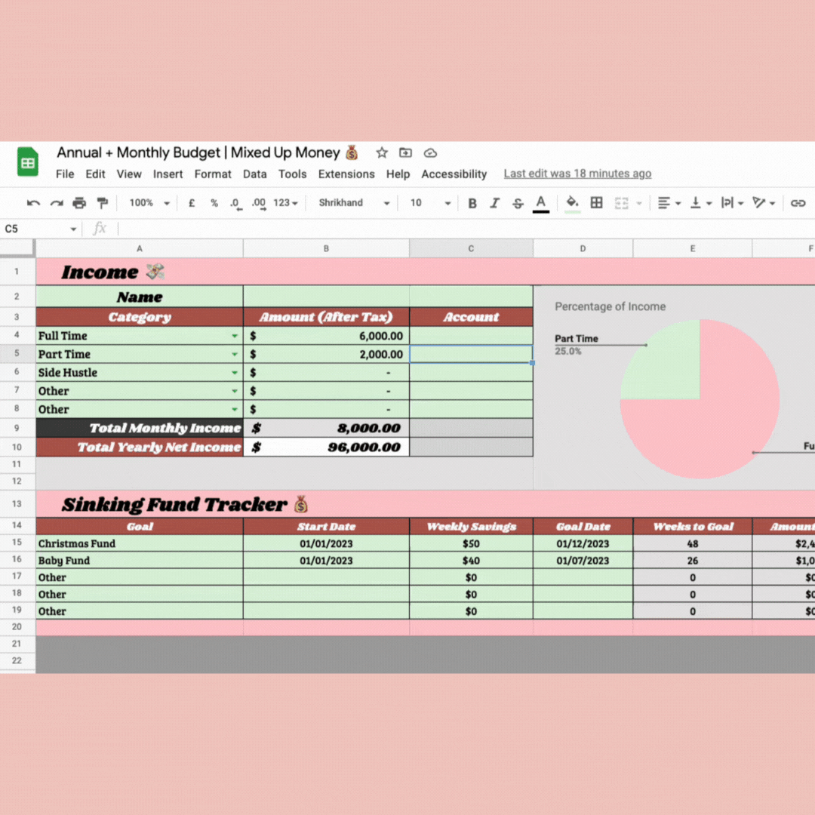Open the borders tool

click(x=596, y=202)
